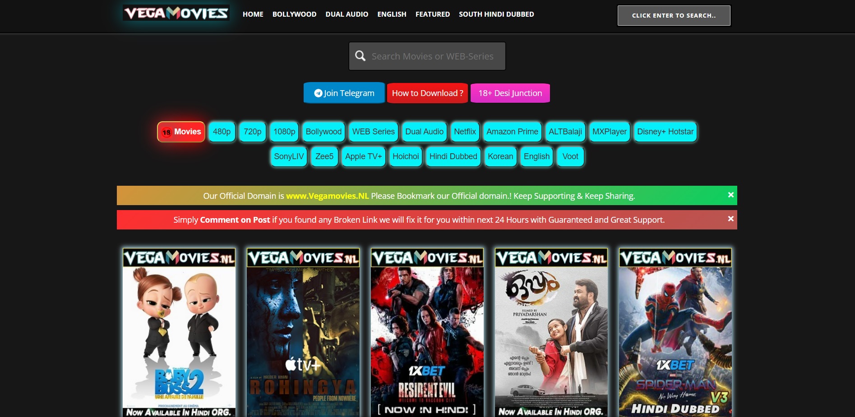The width and height of the screenshot is (855, 417).
Task: Select the Voot category tag
Action: coord(570,156)
